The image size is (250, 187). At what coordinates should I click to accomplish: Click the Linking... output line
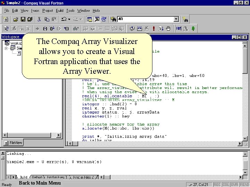(x=19, y=154)
